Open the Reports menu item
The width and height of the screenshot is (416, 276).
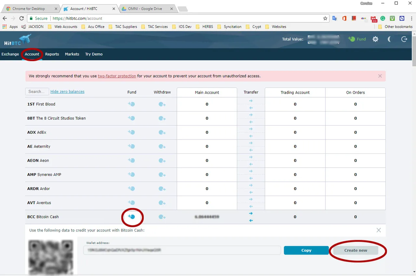pyautogui.click(x=52, y=54)
